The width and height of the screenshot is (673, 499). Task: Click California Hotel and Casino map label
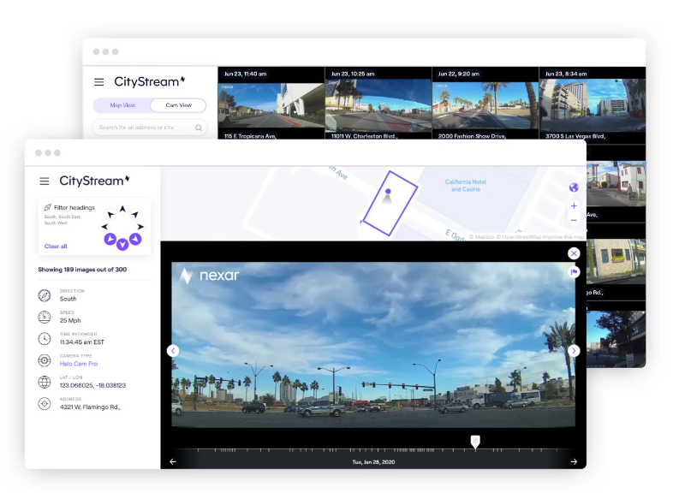click(x=466, y=186)
